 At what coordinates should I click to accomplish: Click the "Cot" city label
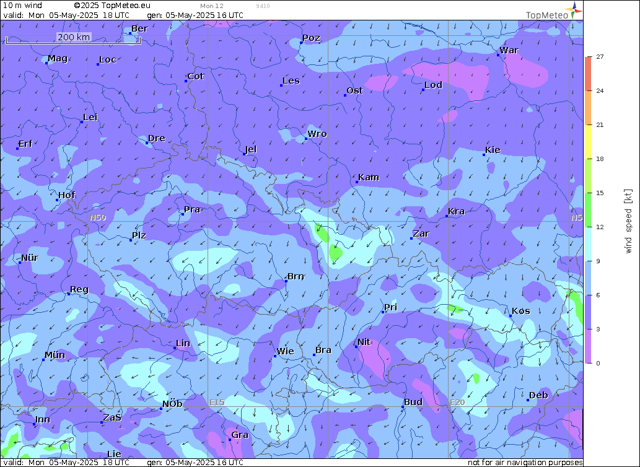coord(196,76)
